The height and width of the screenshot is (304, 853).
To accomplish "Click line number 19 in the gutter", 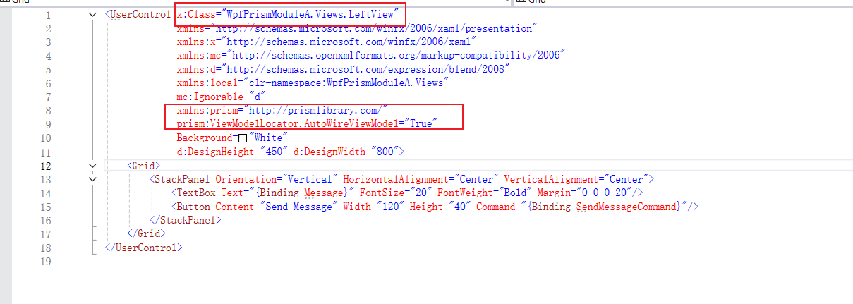I will click(46, 261).
